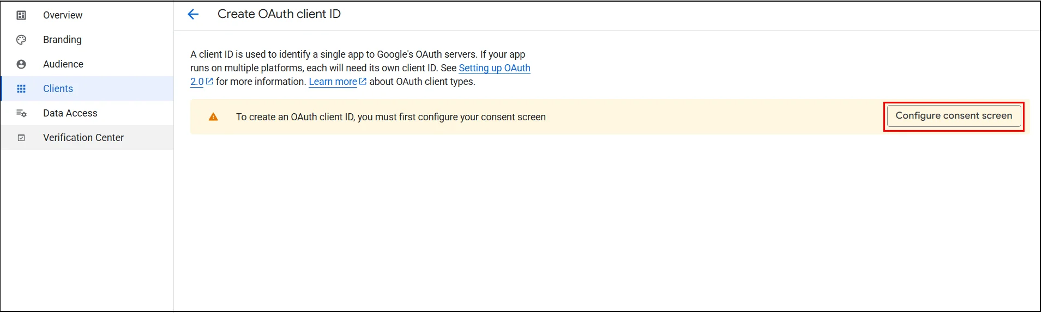Click Configure consent screen button
Viewport: 1042px width, 313px height.
(954, 116)
